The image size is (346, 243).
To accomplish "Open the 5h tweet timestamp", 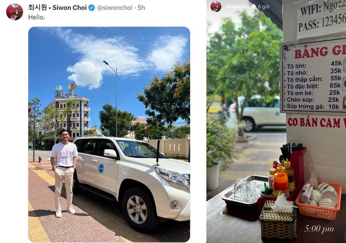I will point(141,8).
